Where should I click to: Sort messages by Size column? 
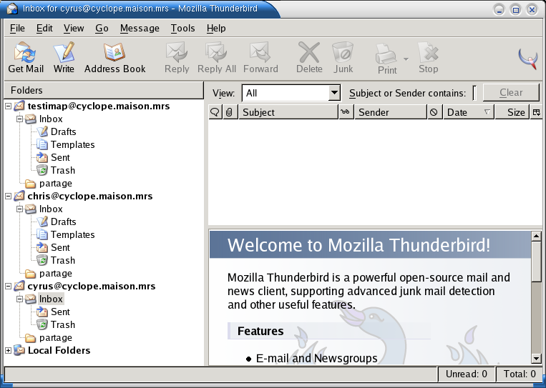point(512,112)
